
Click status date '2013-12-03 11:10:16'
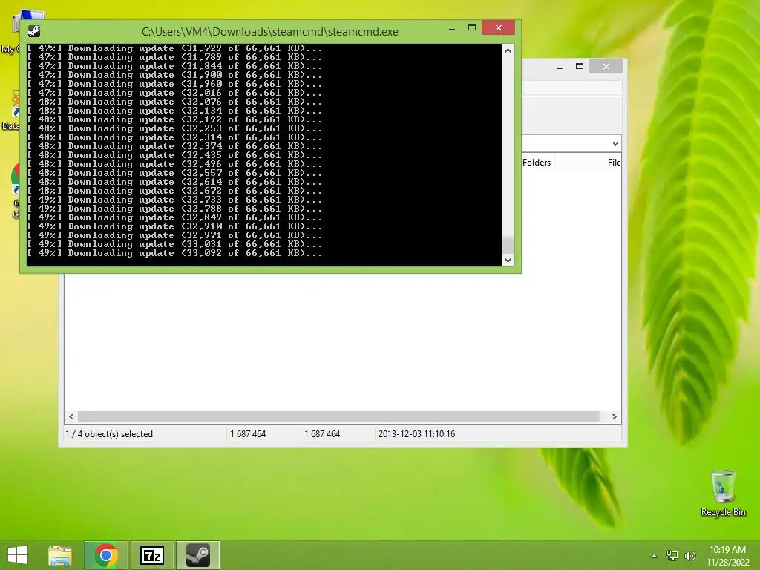tap(416, 434)
